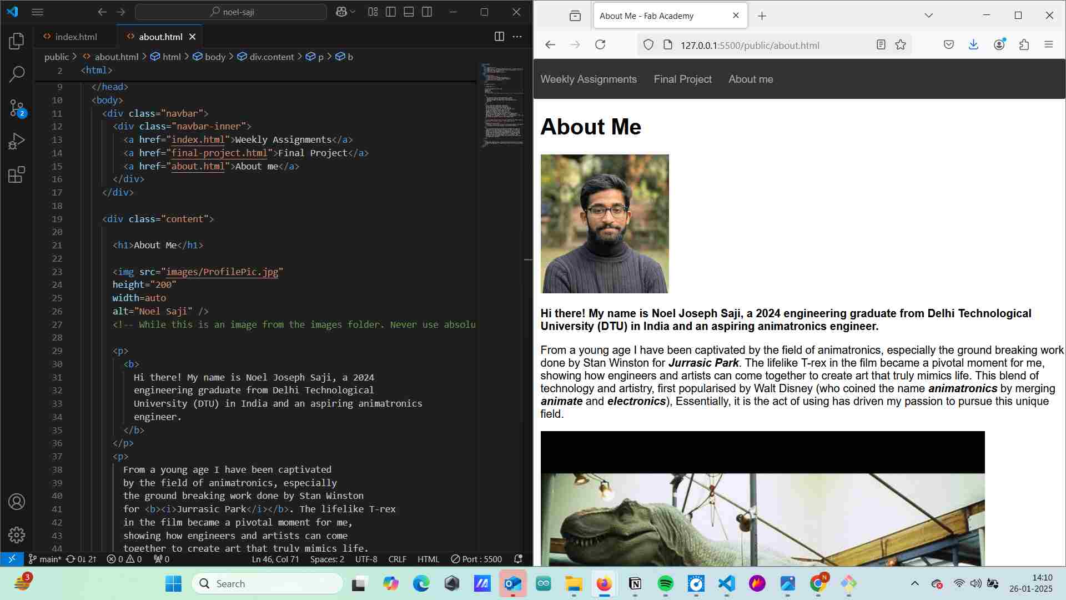Open Weekly Assignments link in webpage navbar
The height and width of the screenshot is (600, 1066).
pos(589,79)
